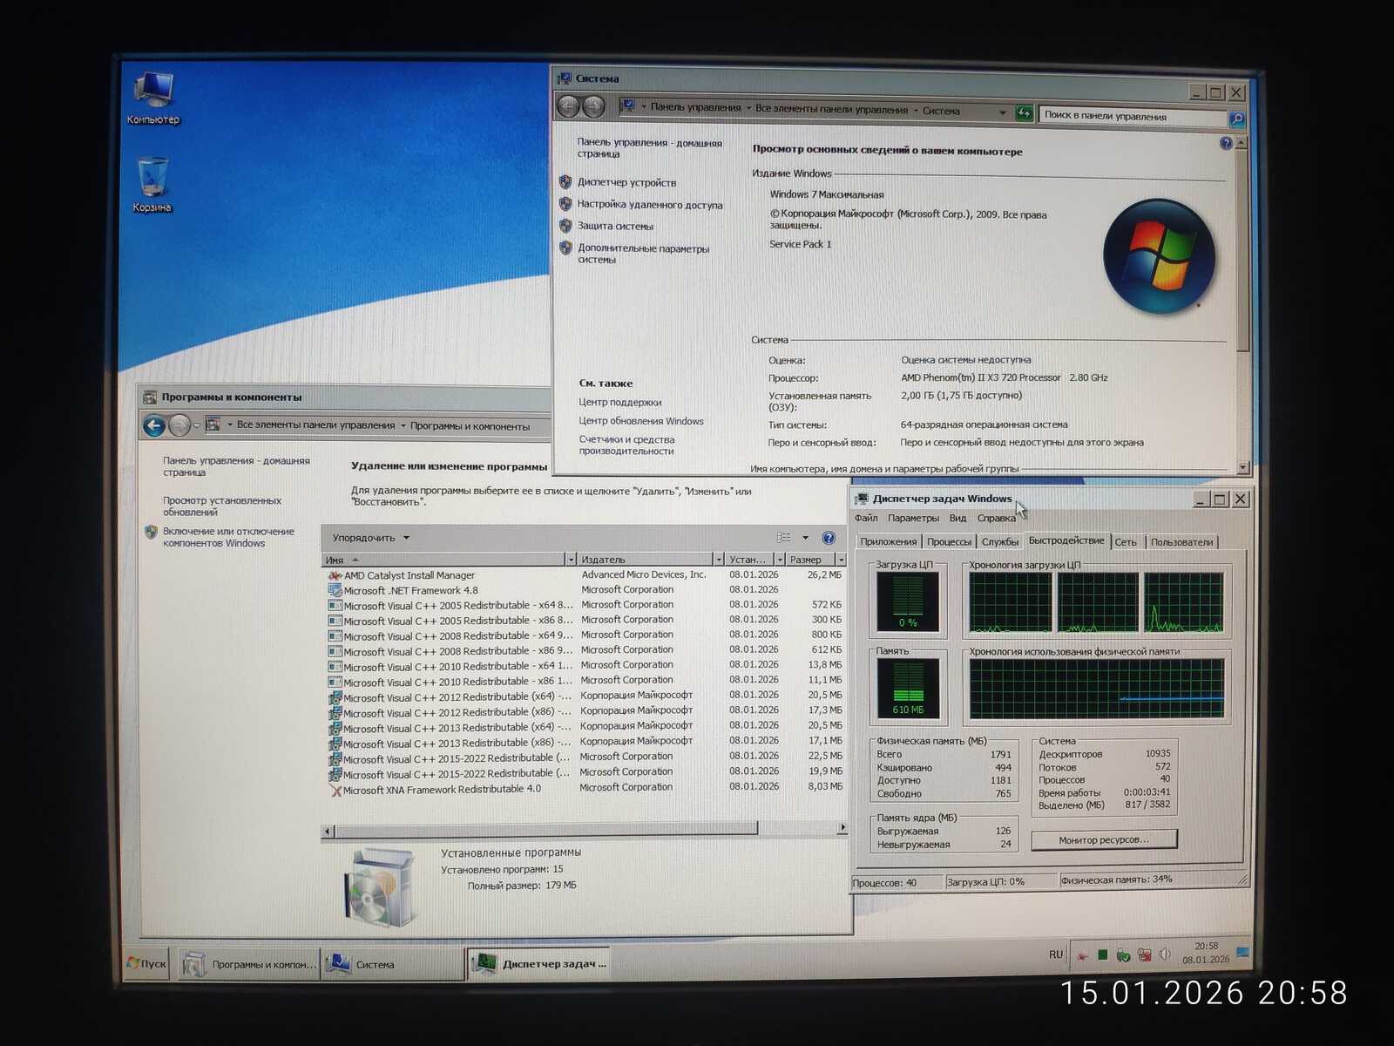
Task: Click the clock in the taskbar
Action: tap(1206, 953)
